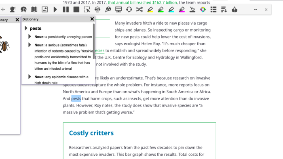Screen dimensions: 283x159
Task: Open the Dictionary book icon
Action: [34, 10]
